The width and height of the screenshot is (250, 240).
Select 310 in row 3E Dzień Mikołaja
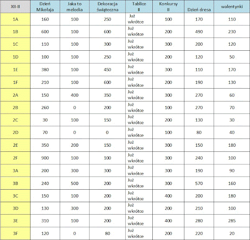[45, 221]
